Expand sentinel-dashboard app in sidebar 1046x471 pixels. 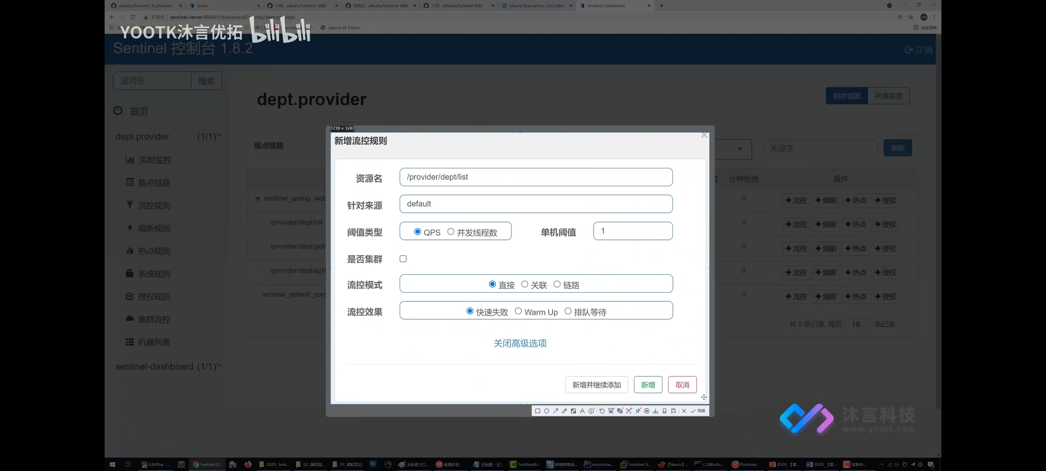[168, 367]
